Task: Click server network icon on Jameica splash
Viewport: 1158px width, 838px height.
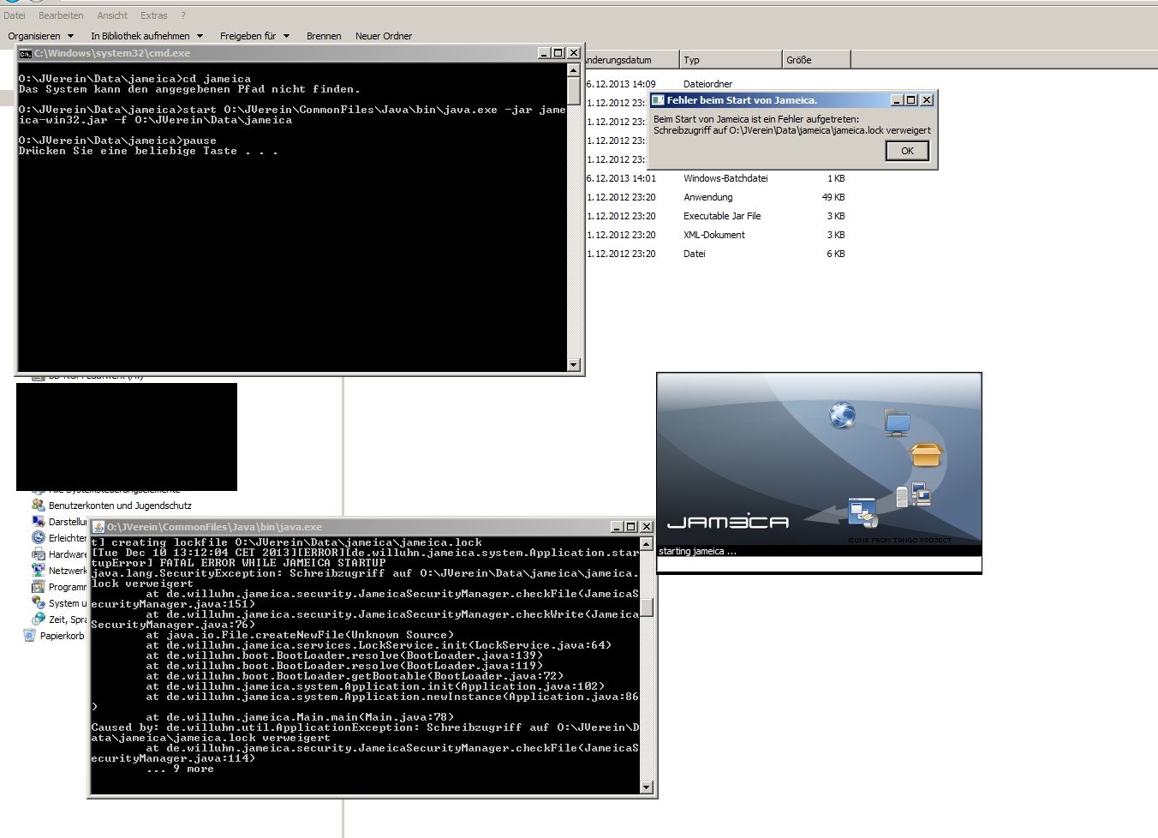Action: click(x=912, y=495)
